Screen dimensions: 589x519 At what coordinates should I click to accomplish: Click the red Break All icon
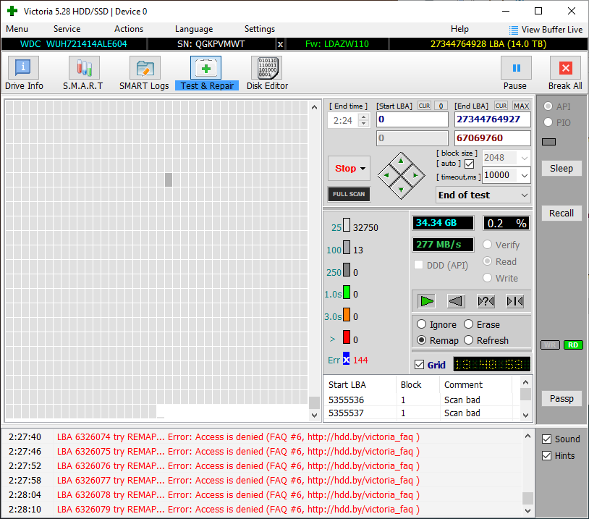pyautogui.click(x=565, y=68)
